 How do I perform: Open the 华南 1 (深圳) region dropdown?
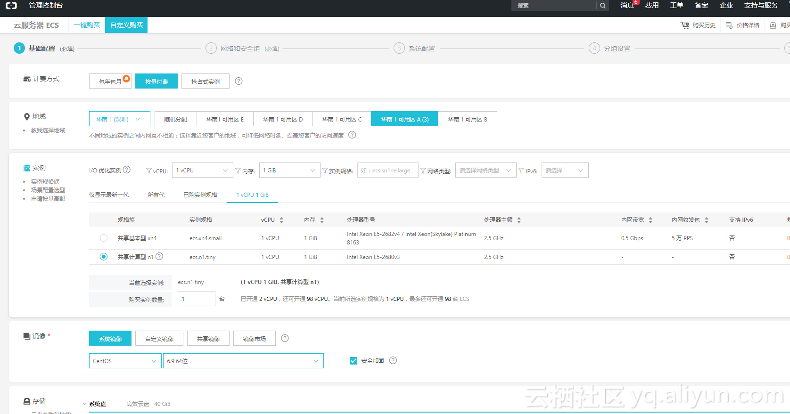[x=120, y=119]
